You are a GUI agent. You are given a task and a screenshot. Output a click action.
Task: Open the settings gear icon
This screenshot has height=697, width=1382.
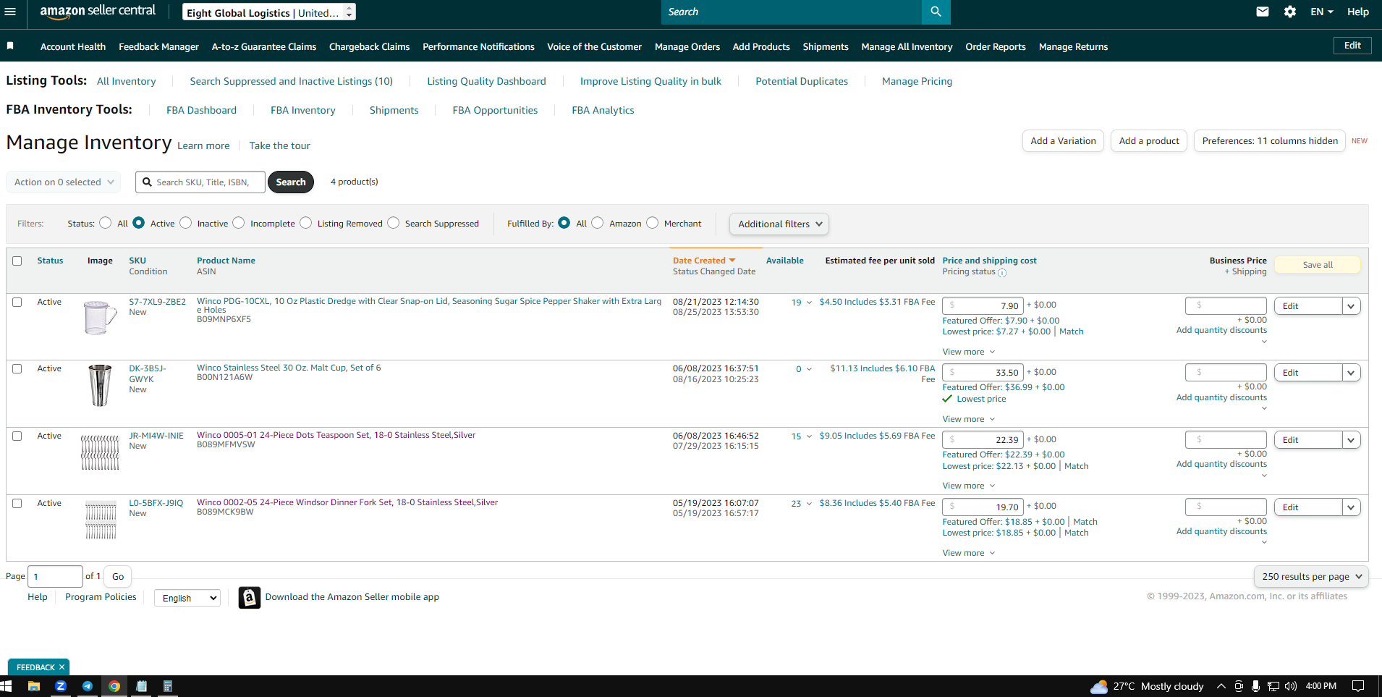pyautogui.click(x=1290, y=12)
